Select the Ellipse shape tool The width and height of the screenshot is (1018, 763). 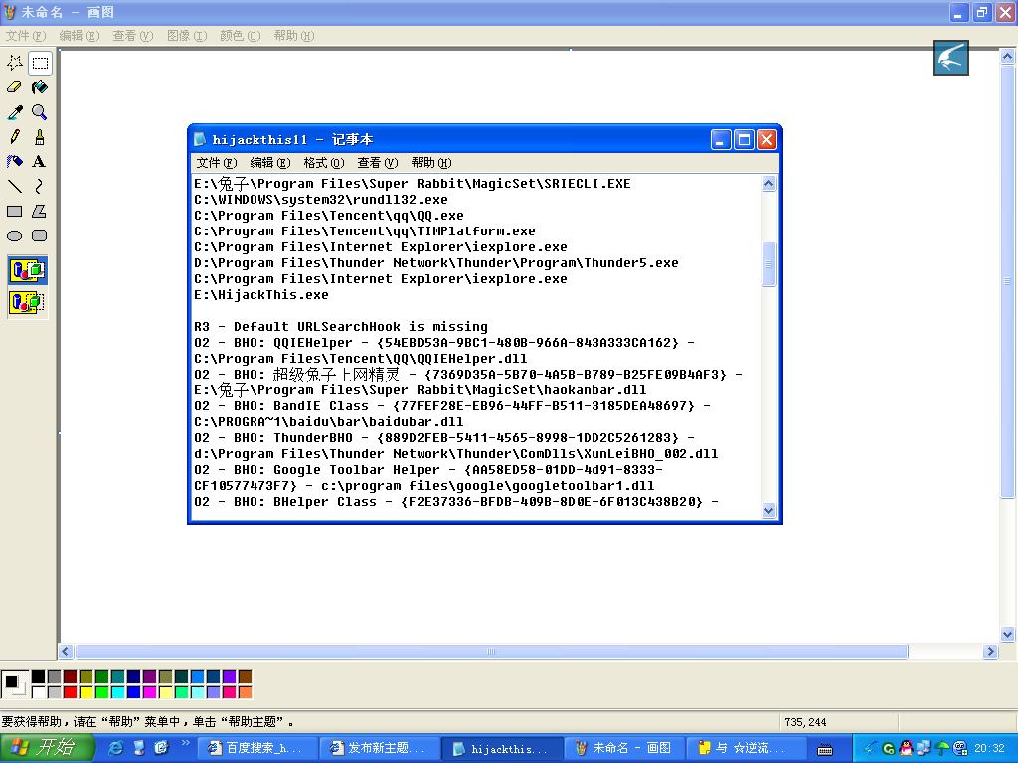(15, 236)
